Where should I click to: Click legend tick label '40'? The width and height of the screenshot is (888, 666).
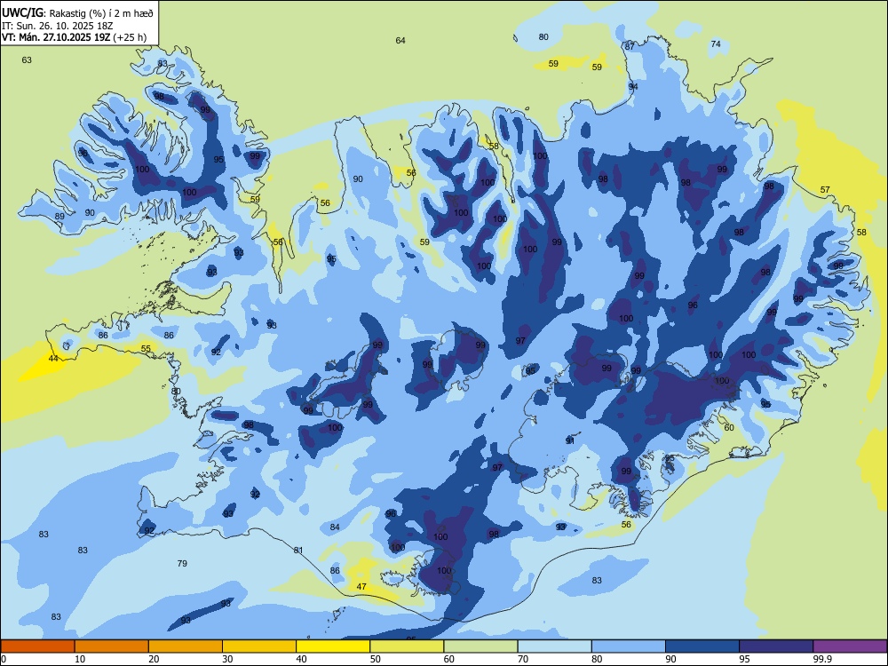pos(301,659)
